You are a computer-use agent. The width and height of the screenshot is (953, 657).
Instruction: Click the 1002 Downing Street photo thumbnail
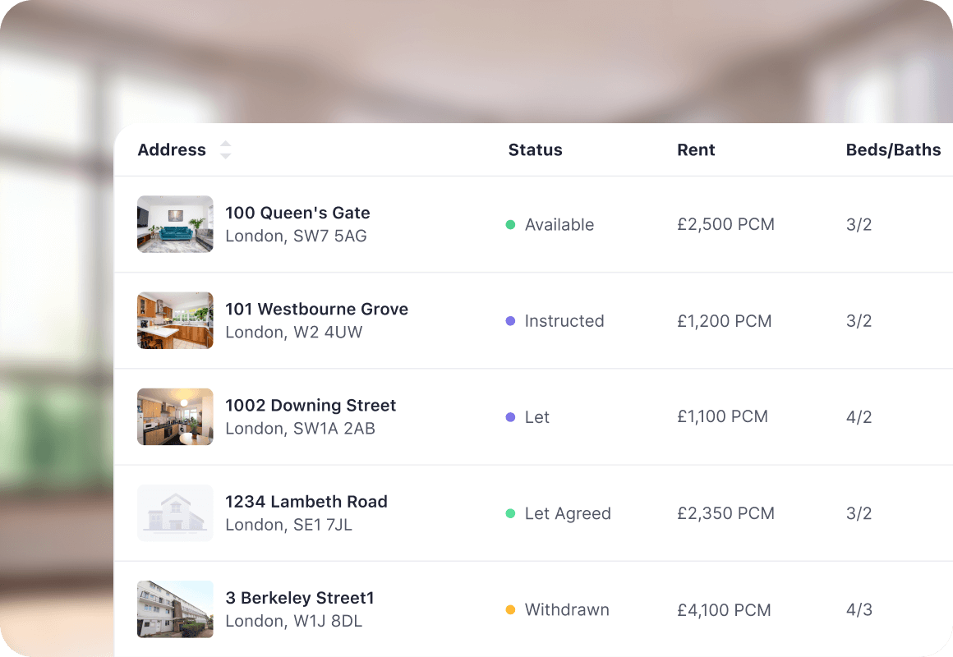175,416
